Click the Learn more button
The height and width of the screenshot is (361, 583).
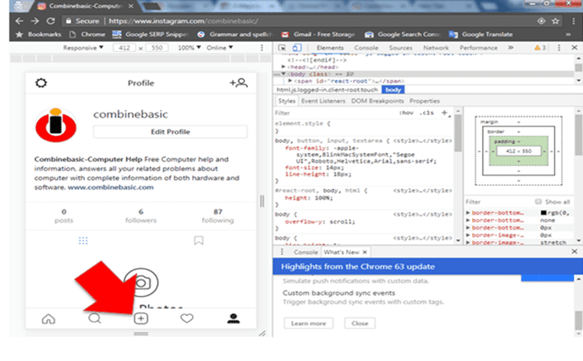[308, 323]
